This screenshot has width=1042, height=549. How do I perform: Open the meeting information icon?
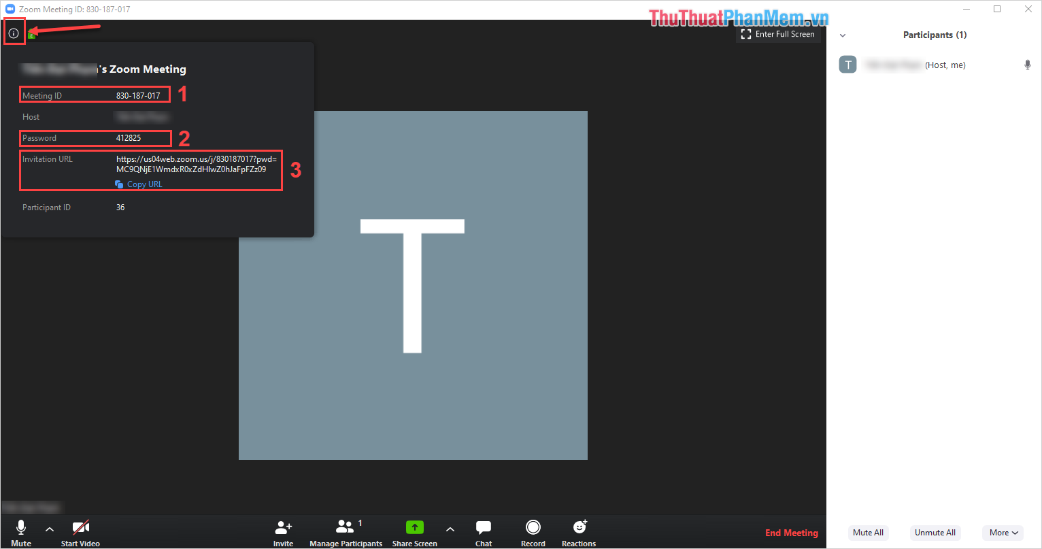pyautogui.click(x=14, y=33)
